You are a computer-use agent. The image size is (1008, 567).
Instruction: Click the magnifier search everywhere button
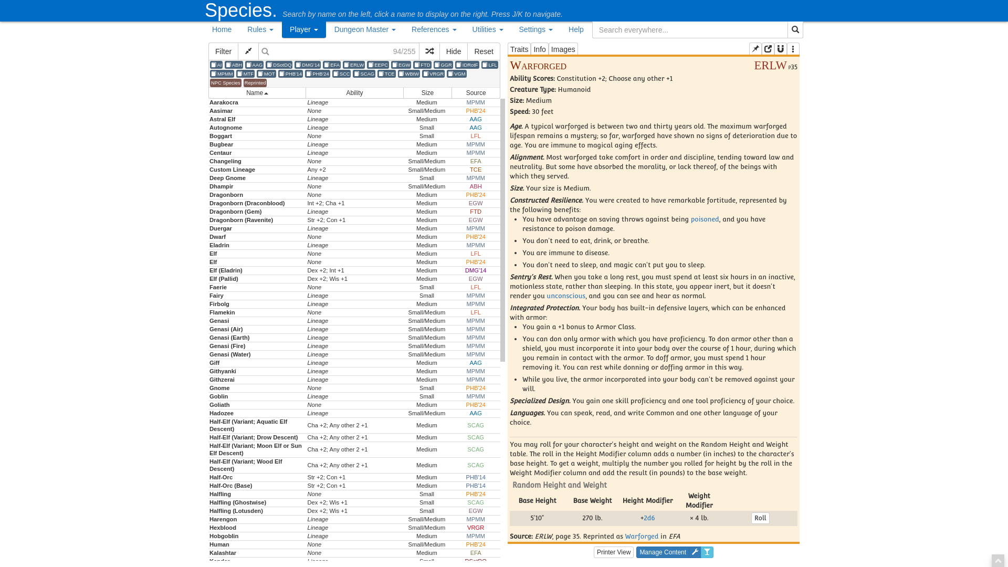pos(795,30)
